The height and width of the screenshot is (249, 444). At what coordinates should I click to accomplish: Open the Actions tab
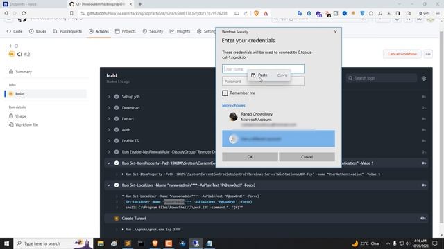(x=99, y=31)
